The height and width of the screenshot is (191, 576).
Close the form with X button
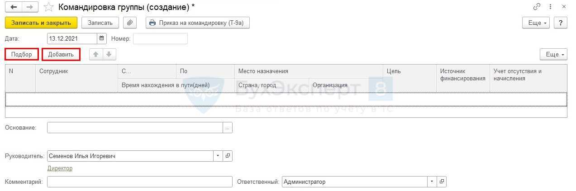tap(564, 7)
